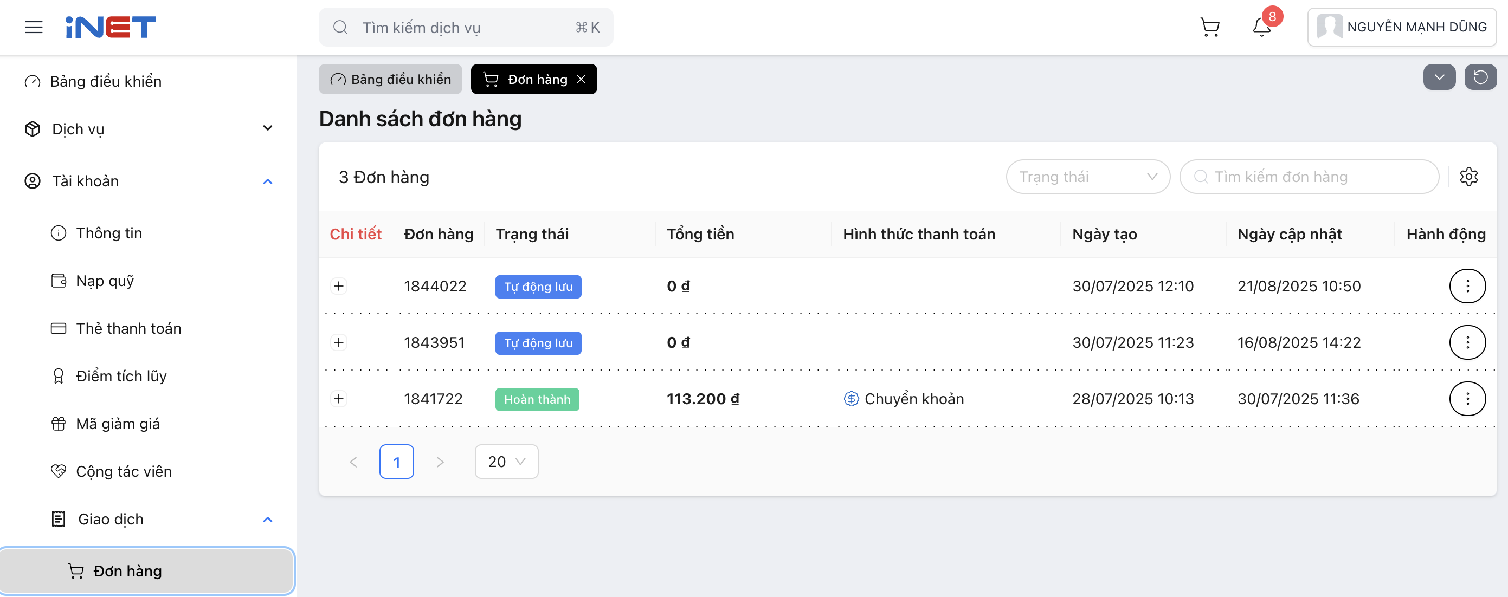Expand details of order 1841722
The height and width of the screenshot is (597, 1508).
click(339, 399)
